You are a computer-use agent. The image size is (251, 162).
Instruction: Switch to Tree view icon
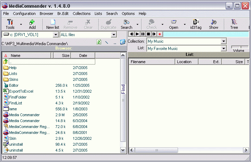(234, 24)
